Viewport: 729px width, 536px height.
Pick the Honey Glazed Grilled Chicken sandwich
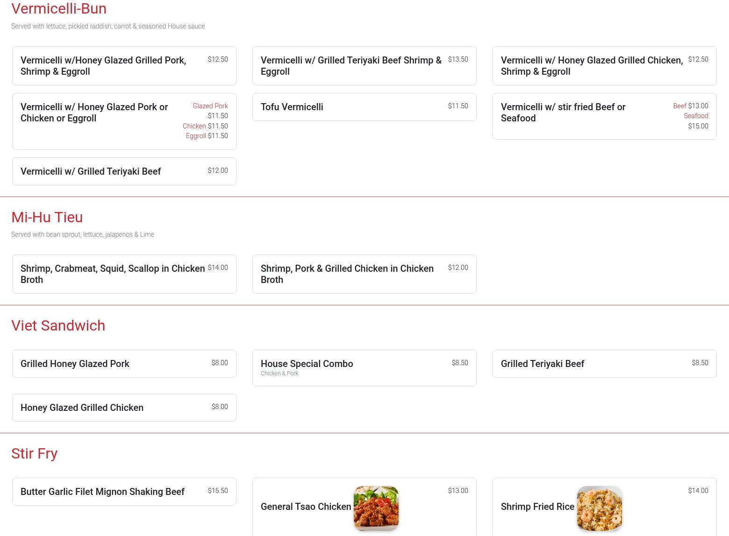click(x=124, y=408)
